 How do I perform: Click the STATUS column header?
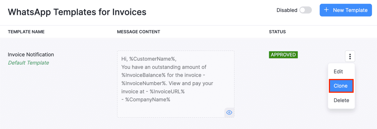pos(277,32)
